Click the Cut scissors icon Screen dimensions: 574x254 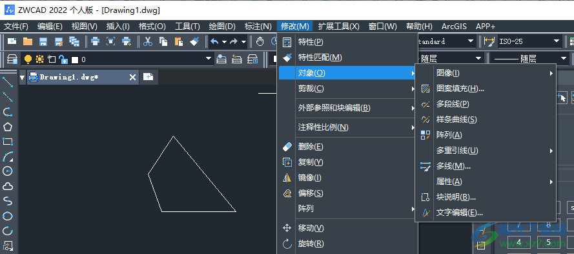click(148, 41)
